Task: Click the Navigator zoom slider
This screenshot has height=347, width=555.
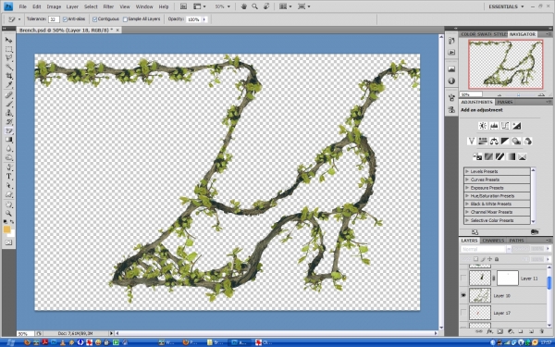Action: (x=519, y=94)
